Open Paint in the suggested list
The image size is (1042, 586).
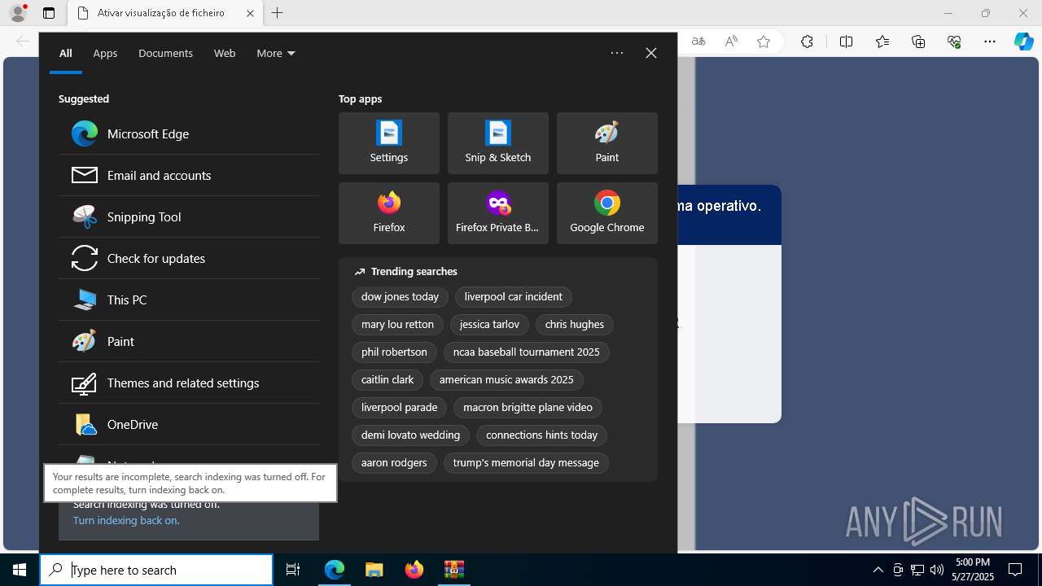coord(189,341)
